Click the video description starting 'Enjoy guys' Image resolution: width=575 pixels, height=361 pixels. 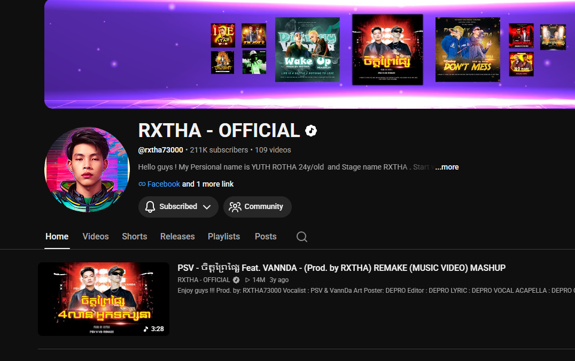(x=376, y=291)
